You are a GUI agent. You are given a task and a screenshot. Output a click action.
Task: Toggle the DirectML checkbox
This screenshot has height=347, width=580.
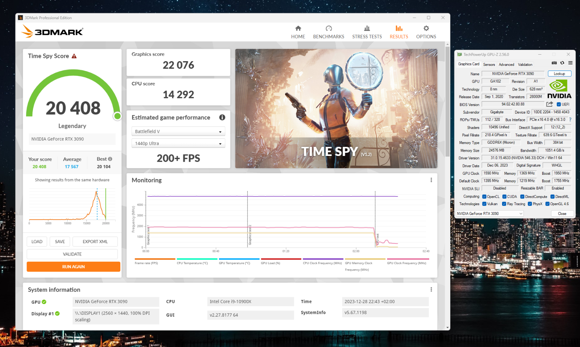coord(552,197)
